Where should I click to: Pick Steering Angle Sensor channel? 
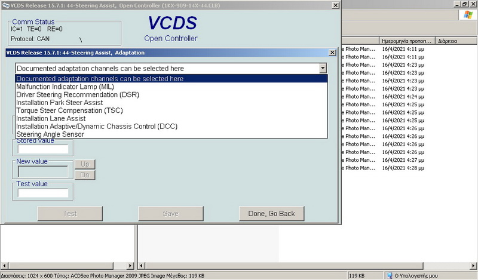pos(171,134)
